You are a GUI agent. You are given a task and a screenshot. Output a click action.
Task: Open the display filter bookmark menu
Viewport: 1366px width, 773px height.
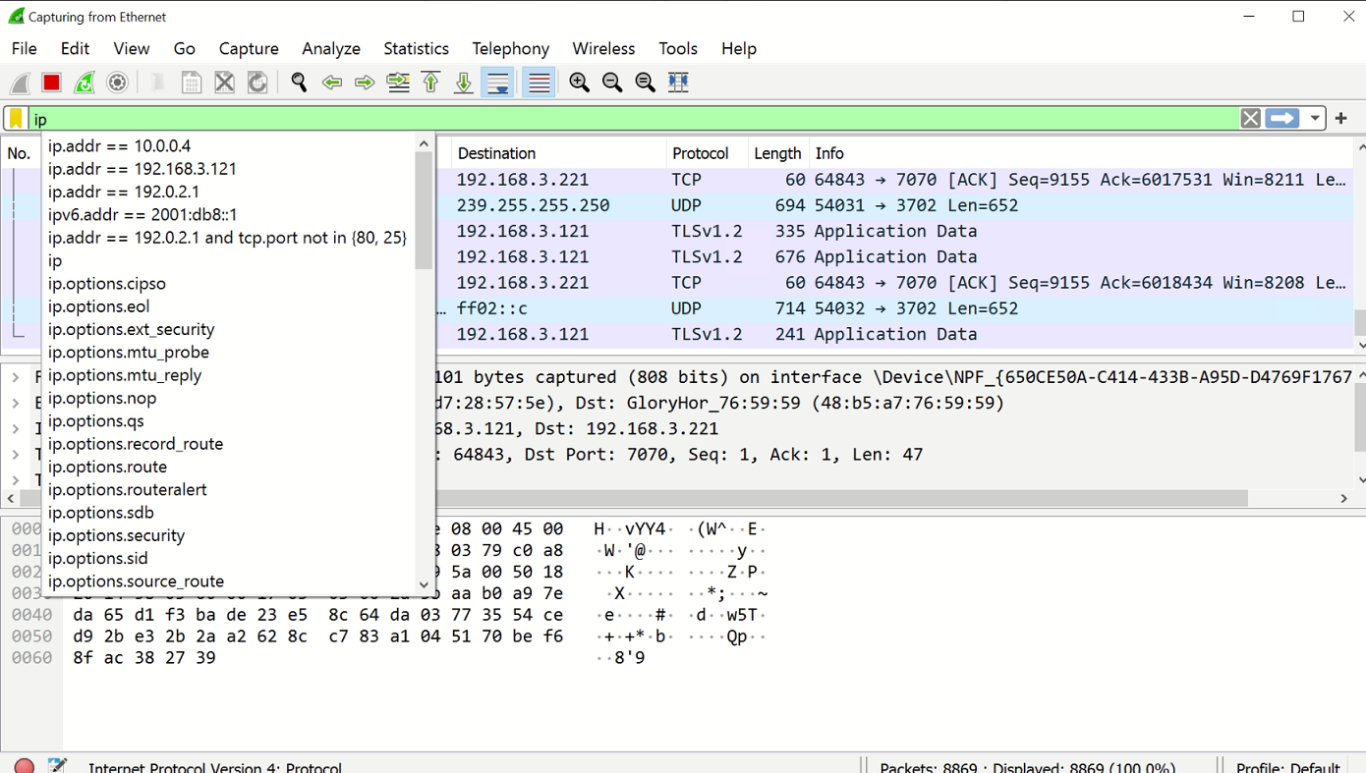16,119
